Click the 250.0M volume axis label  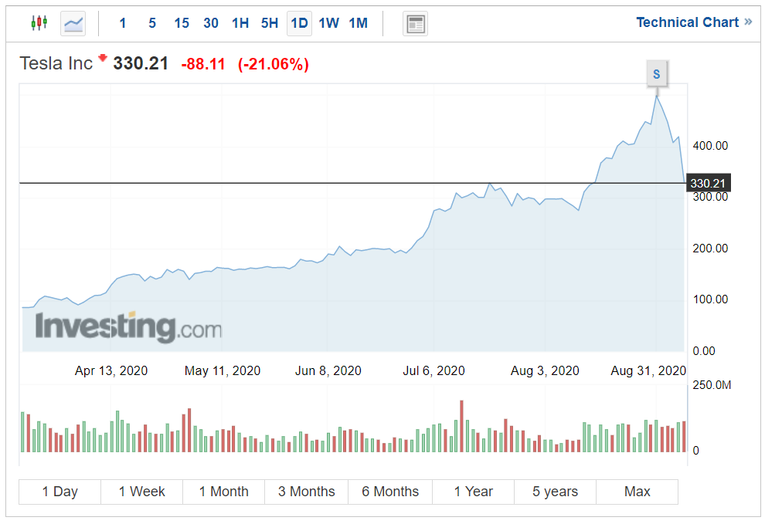(712, 385)
